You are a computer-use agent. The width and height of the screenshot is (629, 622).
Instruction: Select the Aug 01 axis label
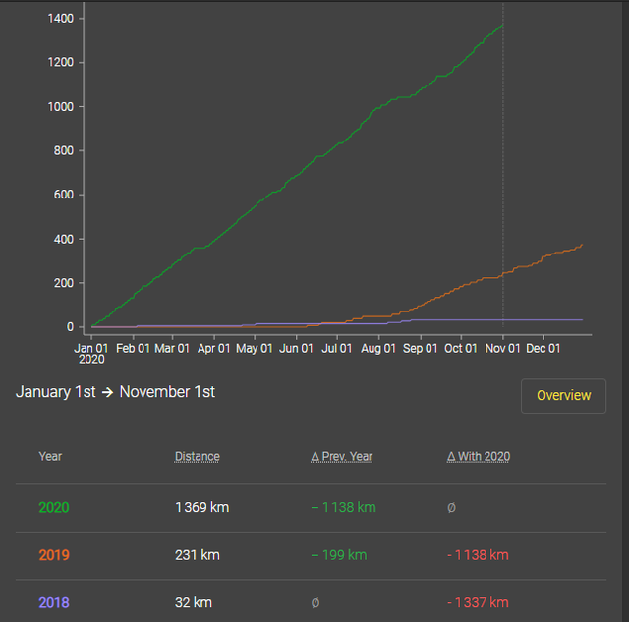pyautogui.click(x=378, y=348)
